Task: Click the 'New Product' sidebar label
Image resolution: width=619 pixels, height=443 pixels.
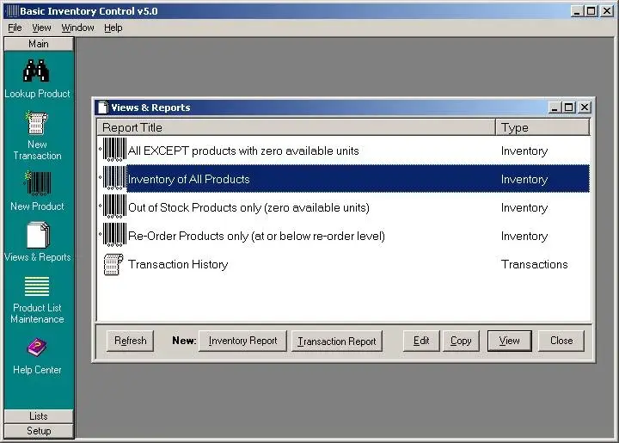Action: click(x=37, y=206)
